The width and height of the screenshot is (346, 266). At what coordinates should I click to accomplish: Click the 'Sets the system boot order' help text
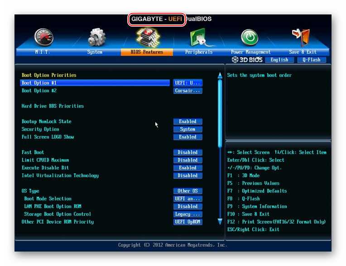(259, 75)
